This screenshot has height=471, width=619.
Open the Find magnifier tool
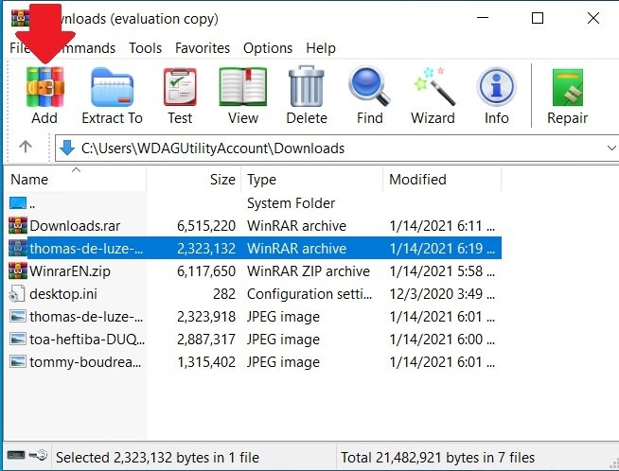[369, 86]
